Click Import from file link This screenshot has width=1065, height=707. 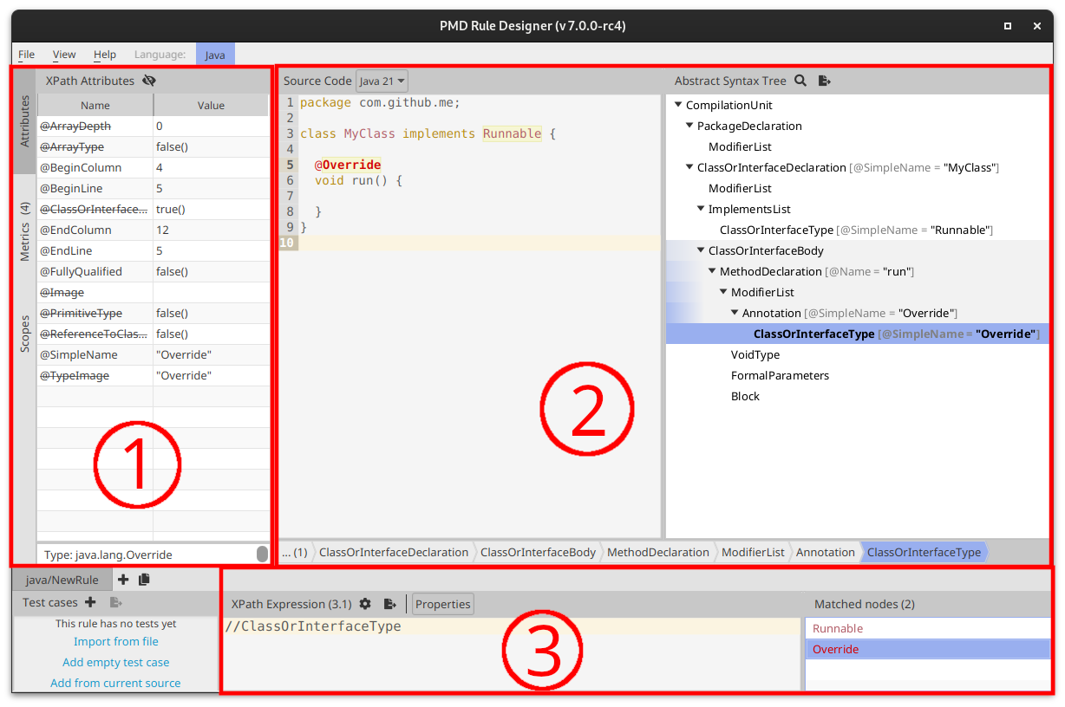coord(115,641)
